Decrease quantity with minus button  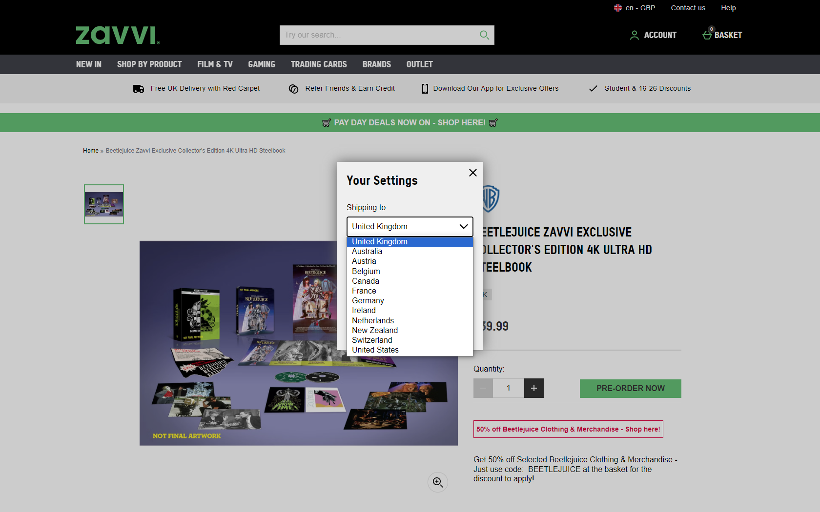[483, 388]
